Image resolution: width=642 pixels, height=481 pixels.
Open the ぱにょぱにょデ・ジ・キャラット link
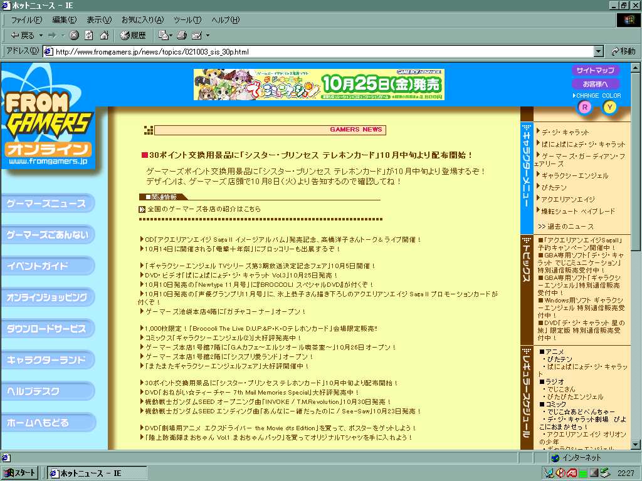(x=583, y=145)
